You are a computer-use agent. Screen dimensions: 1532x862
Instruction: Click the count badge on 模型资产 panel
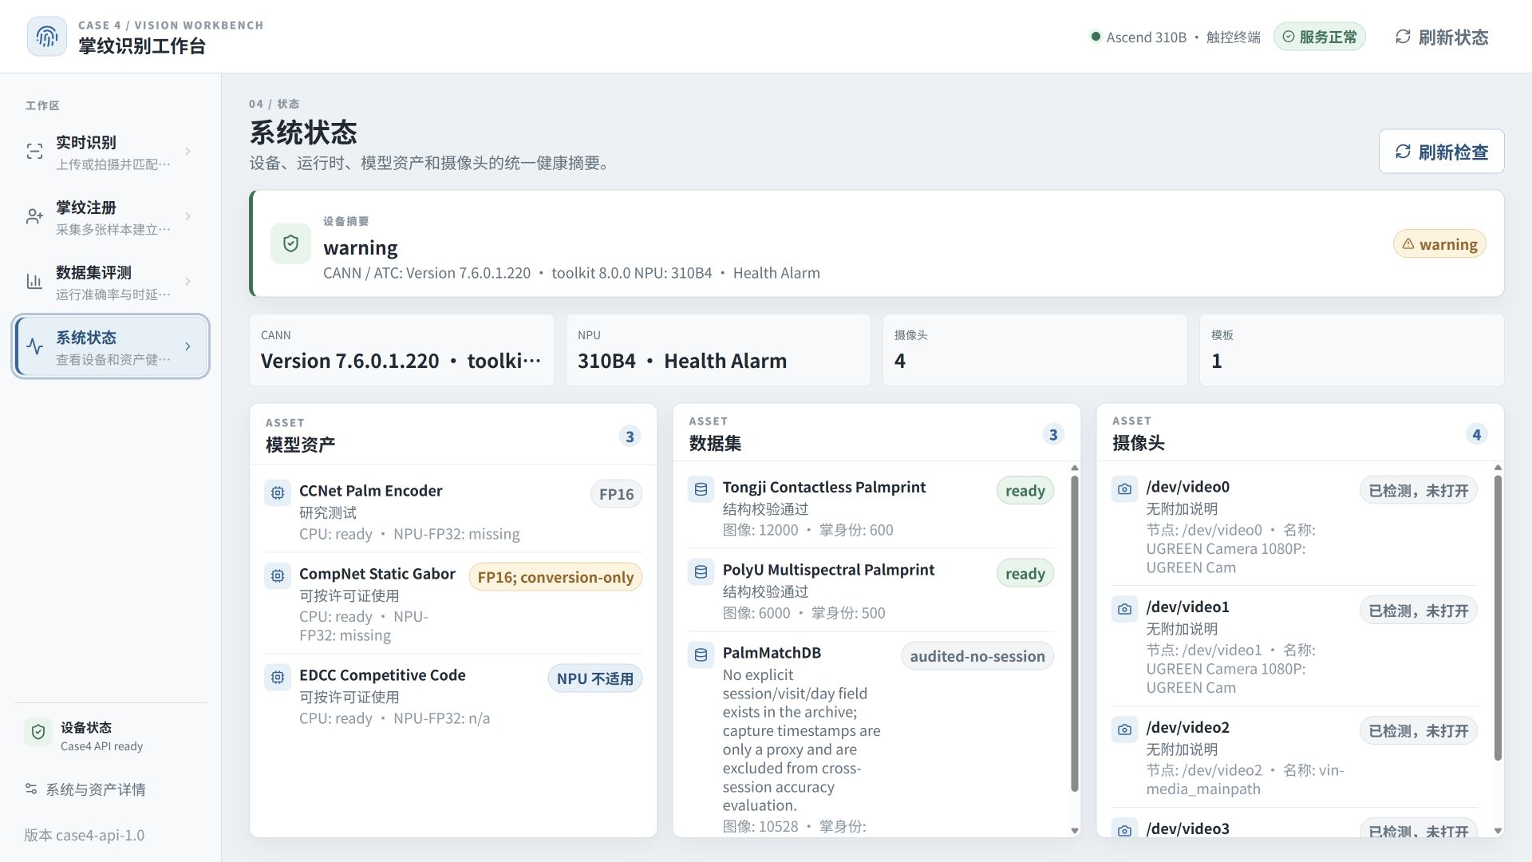pos(630,437)
